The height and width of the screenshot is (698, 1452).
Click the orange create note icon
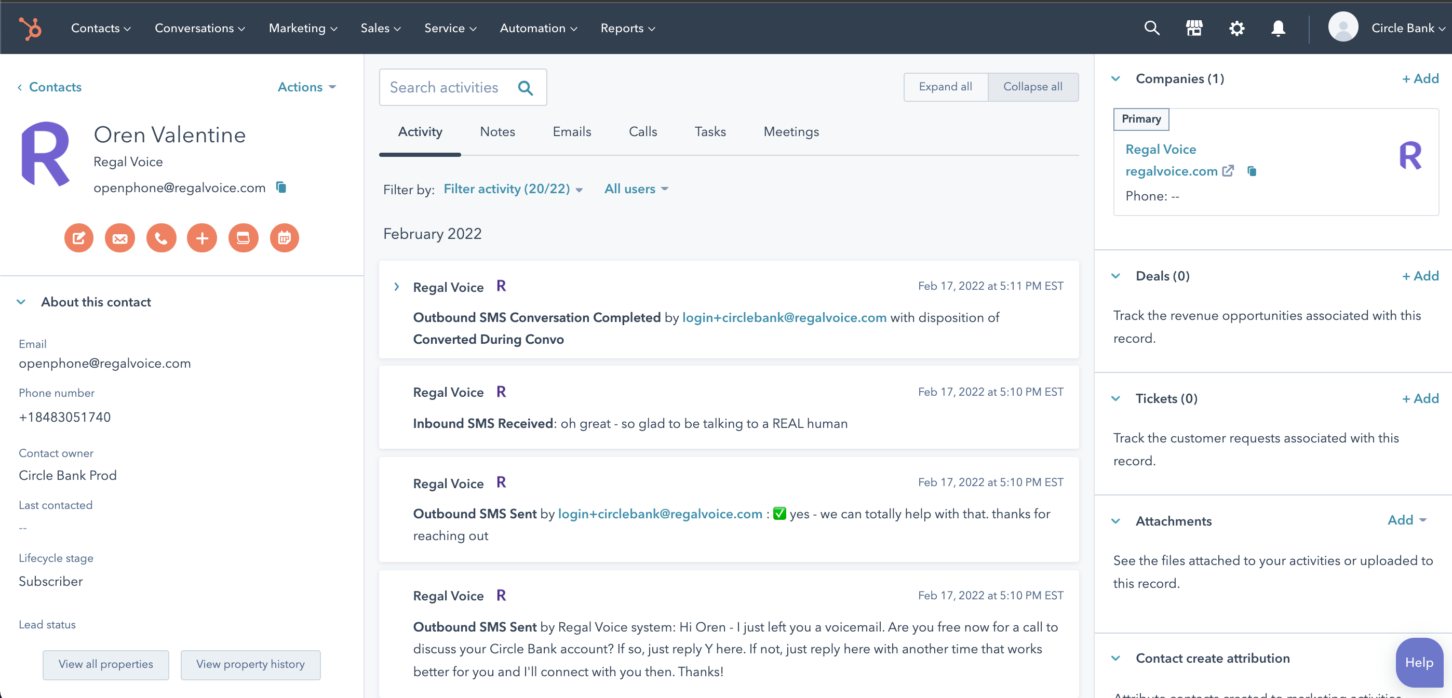pos(78,238)
